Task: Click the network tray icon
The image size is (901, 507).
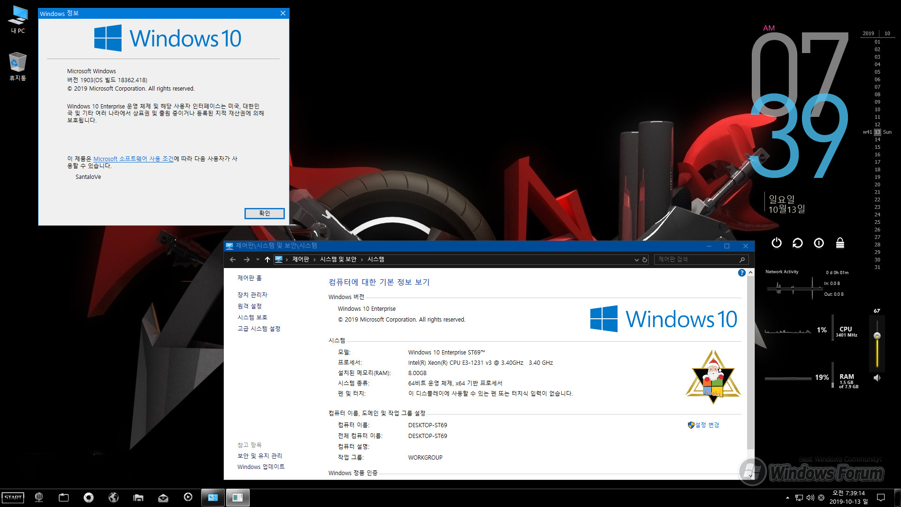Action: [799, 498]
